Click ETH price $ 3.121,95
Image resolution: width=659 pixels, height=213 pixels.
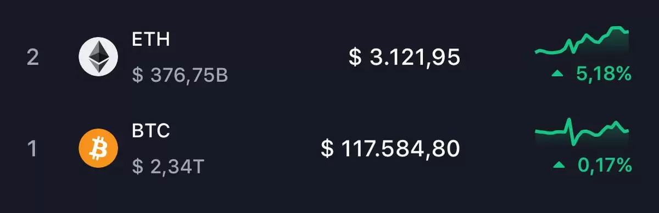point(404,57)
